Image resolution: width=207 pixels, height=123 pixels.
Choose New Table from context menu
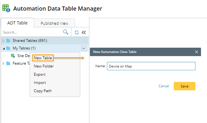coord(43,58)
